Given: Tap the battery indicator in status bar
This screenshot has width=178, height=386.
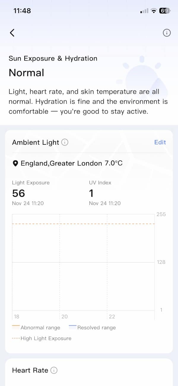Looking at the screenshot, I should click(165, 11).
